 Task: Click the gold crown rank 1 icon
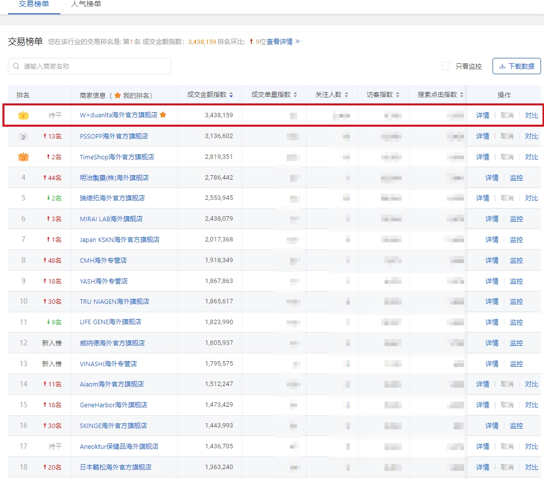pos(23,115)
